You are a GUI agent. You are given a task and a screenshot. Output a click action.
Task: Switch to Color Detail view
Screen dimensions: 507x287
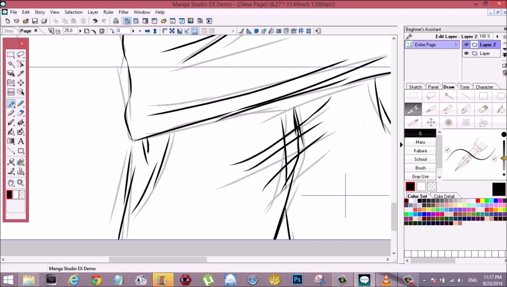444,196
